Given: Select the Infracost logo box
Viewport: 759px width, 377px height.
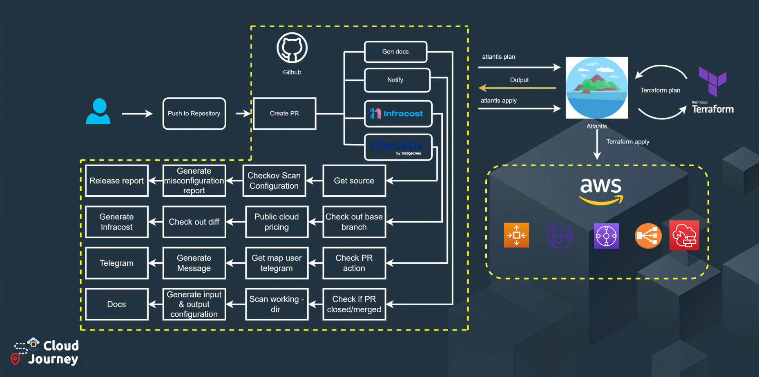Looking at the screenshot, I should (x=398, y=114).
